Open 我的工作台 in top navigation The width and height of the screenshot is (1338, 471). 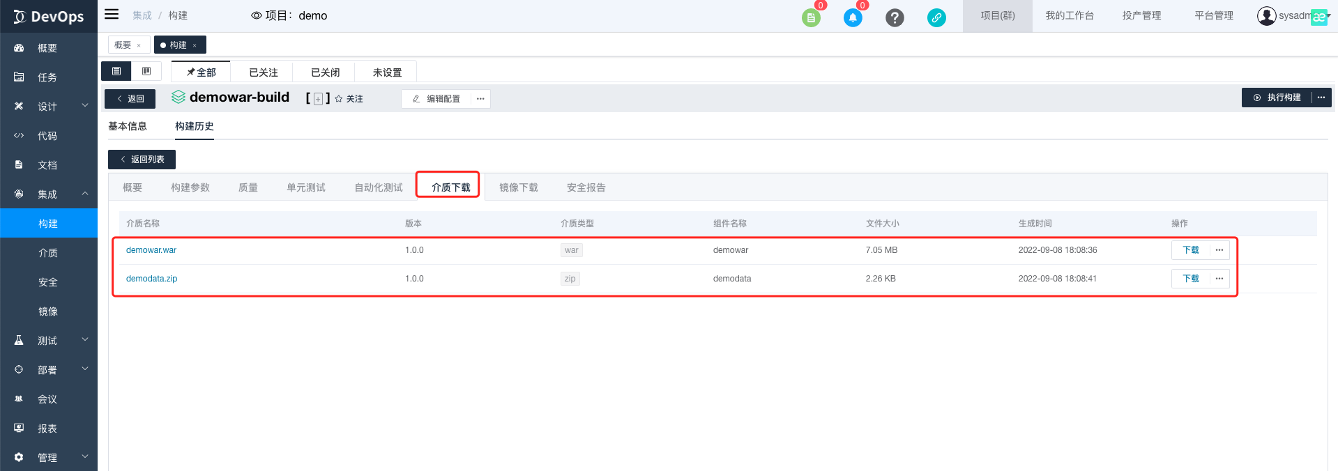pyautogui.click(x=1070, y=15)
